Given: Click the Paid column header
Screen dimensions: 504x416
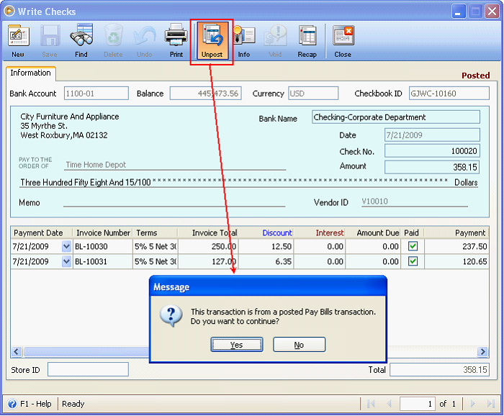Looking at the screenshot, I should click(411, 232).
